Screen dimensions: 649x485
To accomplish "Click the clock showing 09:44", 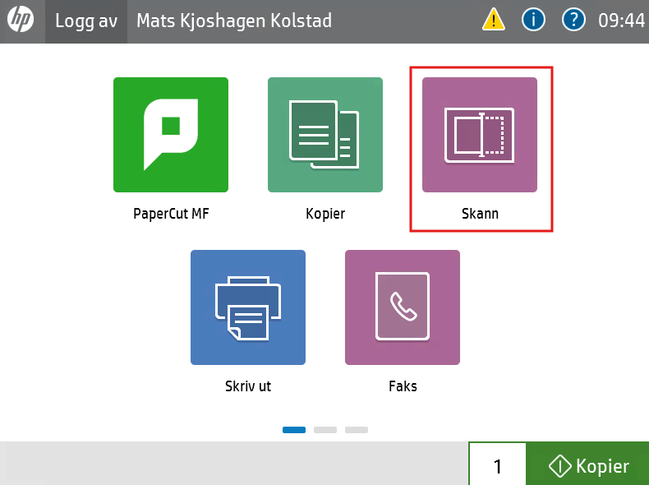I will point(621,21).
